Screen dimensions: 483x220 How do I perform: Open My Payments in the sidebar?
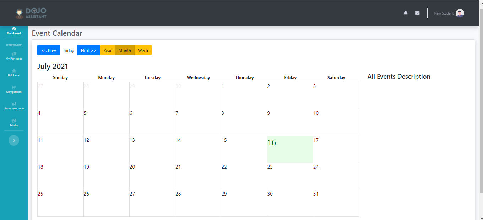tap(14, 56)
